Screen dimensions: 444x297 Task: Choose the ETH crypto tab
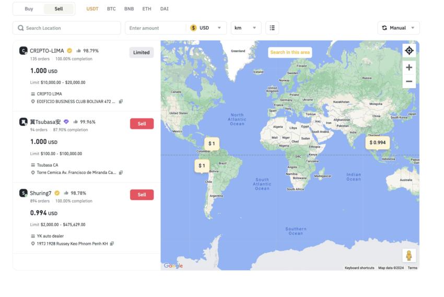tap(147, 9)
